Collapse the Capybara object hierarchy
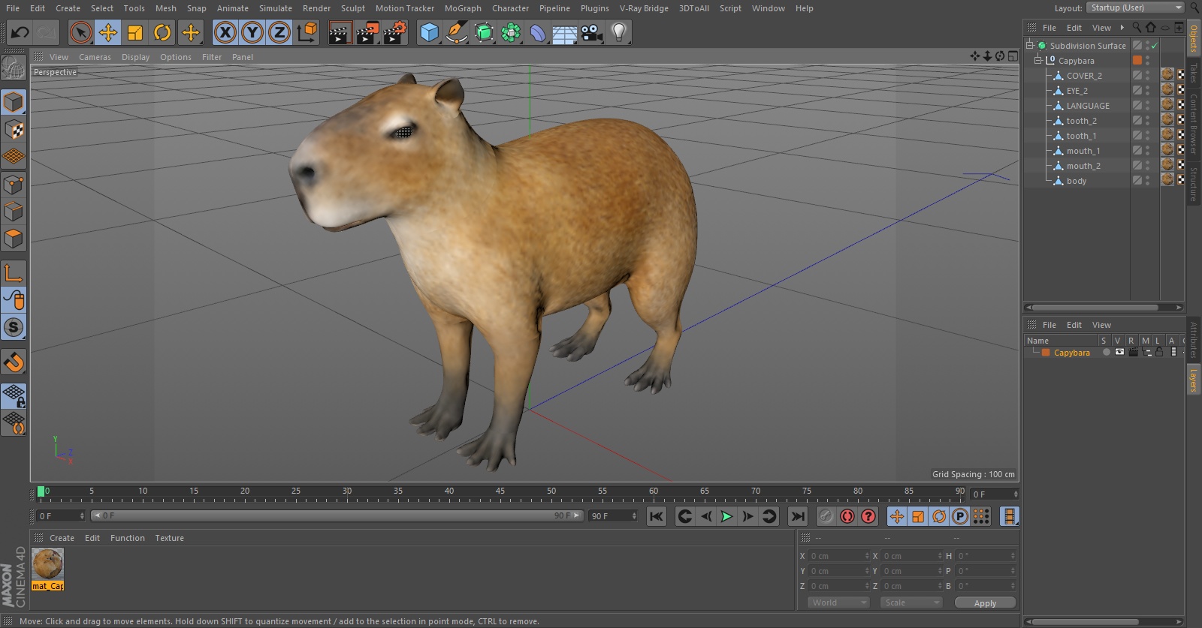The width and height of the screenshot is (1202, 628). point(1038,60)
